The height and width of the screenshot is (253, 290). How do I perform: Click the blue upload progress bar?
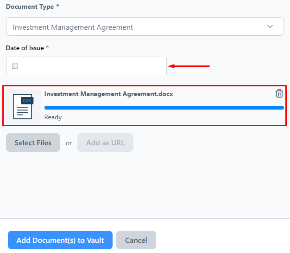pos(164,108)
